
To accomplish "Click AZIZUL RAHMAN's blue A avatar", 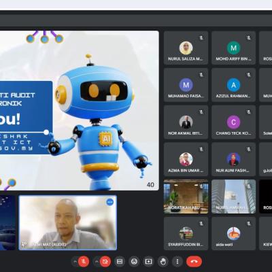I will coord(233,85).
